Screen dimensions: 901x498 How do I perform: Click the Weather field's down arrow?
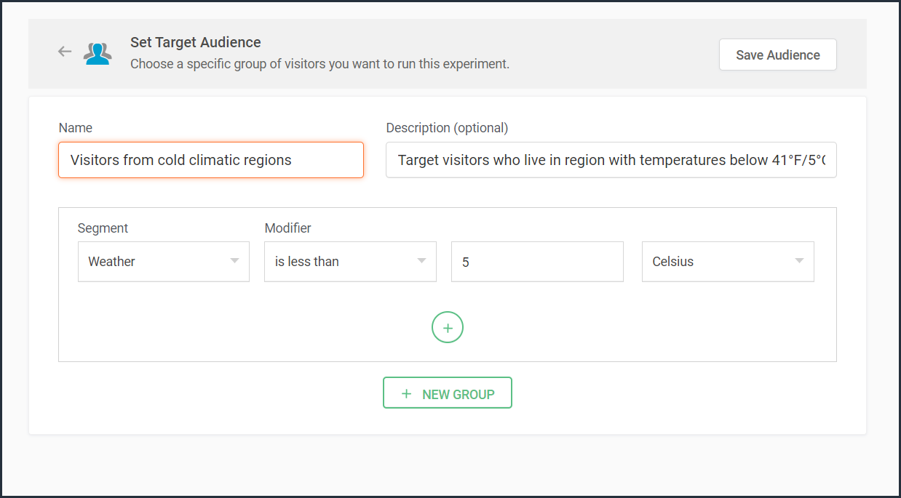(x=234, y=261)
